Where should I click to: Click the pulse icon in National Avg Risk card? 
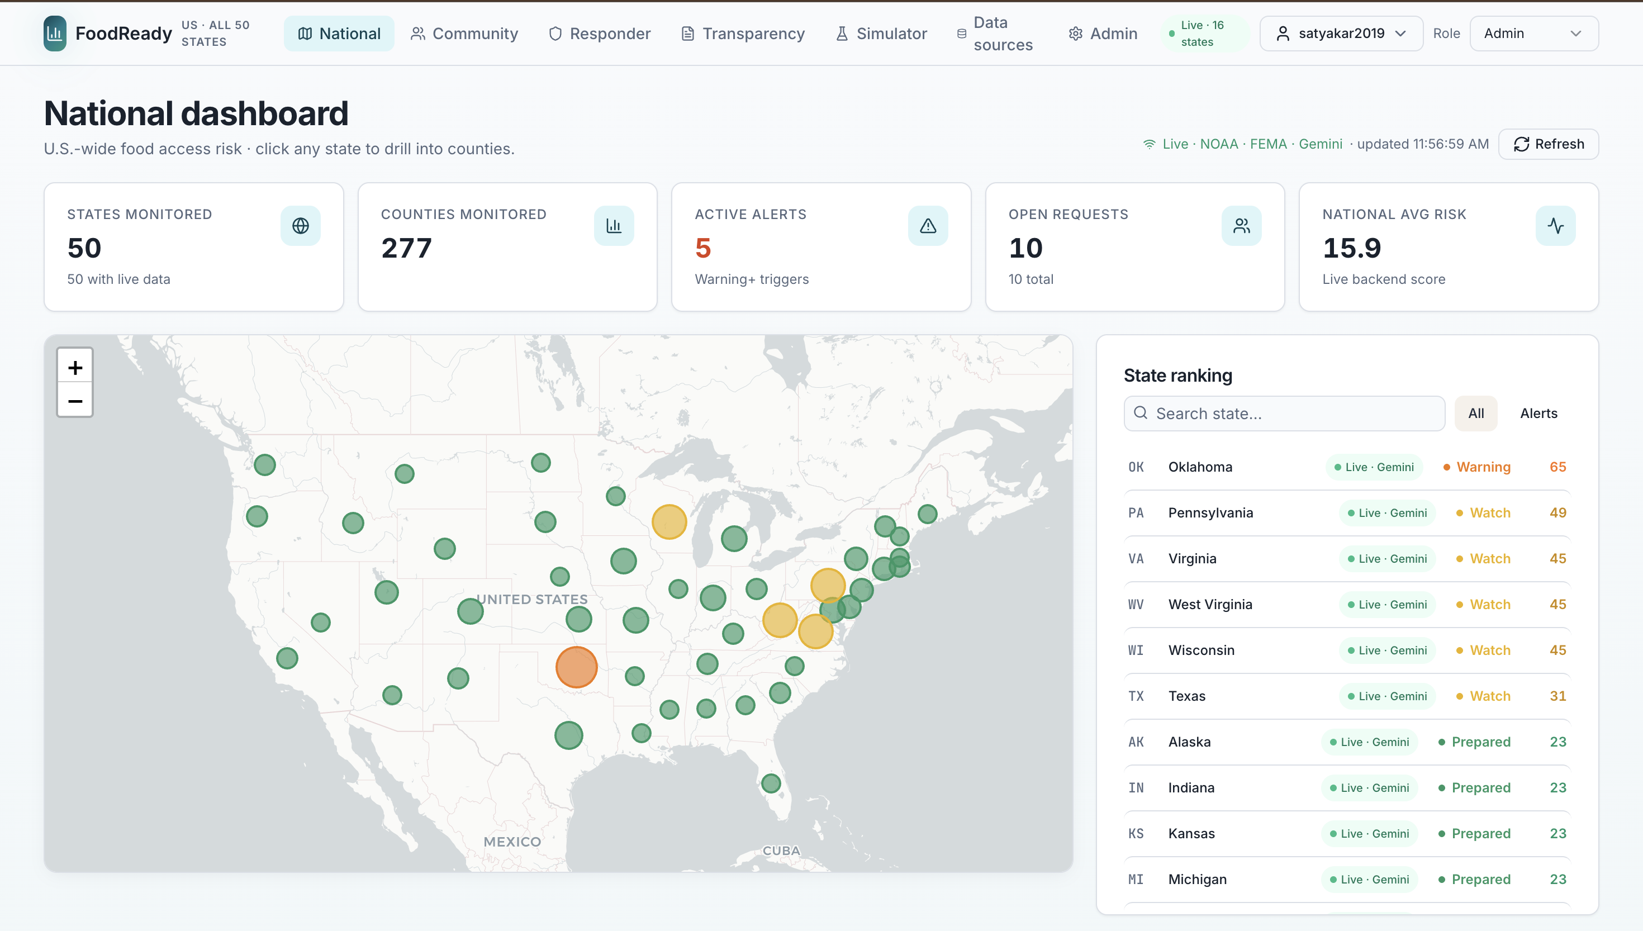pyautogui.click(x=1555, y=226)
